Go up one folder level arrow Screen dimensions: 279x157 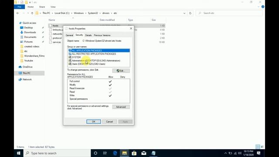32,13
